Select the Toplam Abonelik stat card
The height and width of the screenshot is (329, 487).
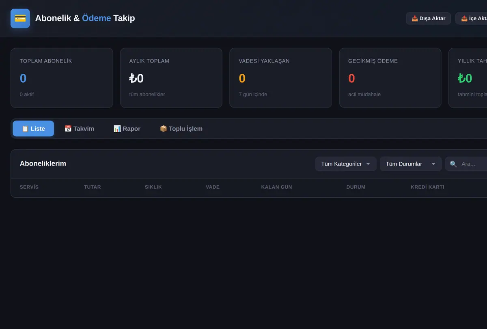tap(62, 78)
